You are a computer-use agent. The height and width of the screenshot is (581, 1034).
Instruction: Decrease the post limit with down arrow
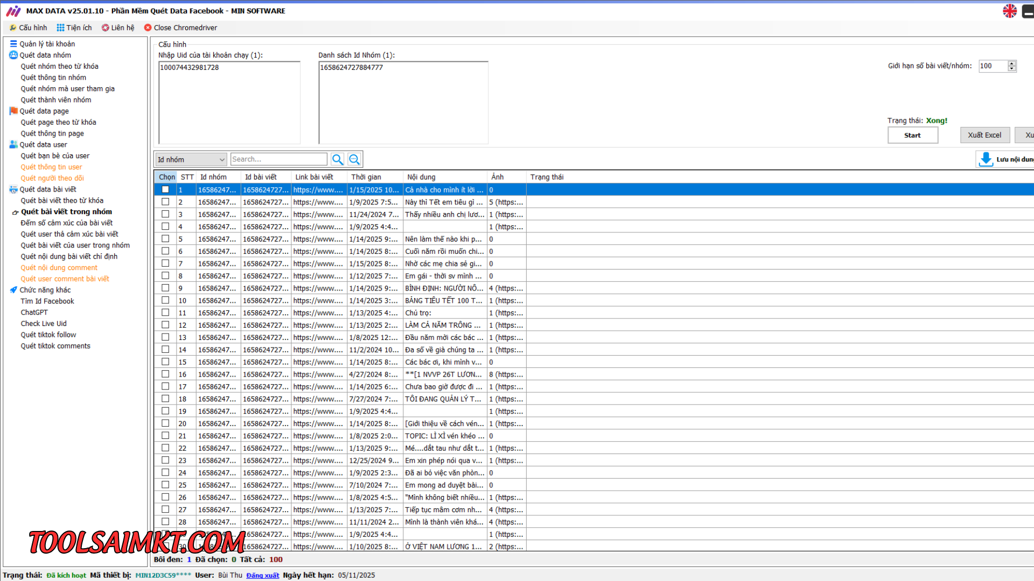[x=1012, y=69]
